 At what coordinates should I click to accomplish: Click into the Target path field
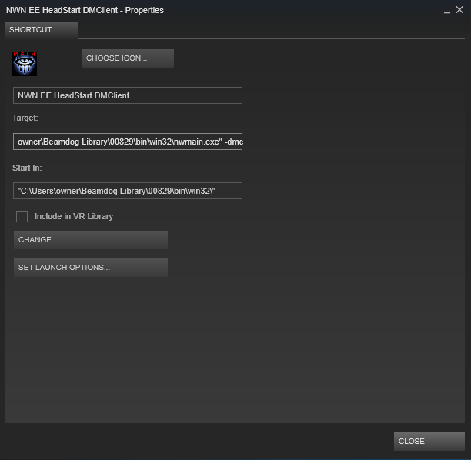point(128,142)
